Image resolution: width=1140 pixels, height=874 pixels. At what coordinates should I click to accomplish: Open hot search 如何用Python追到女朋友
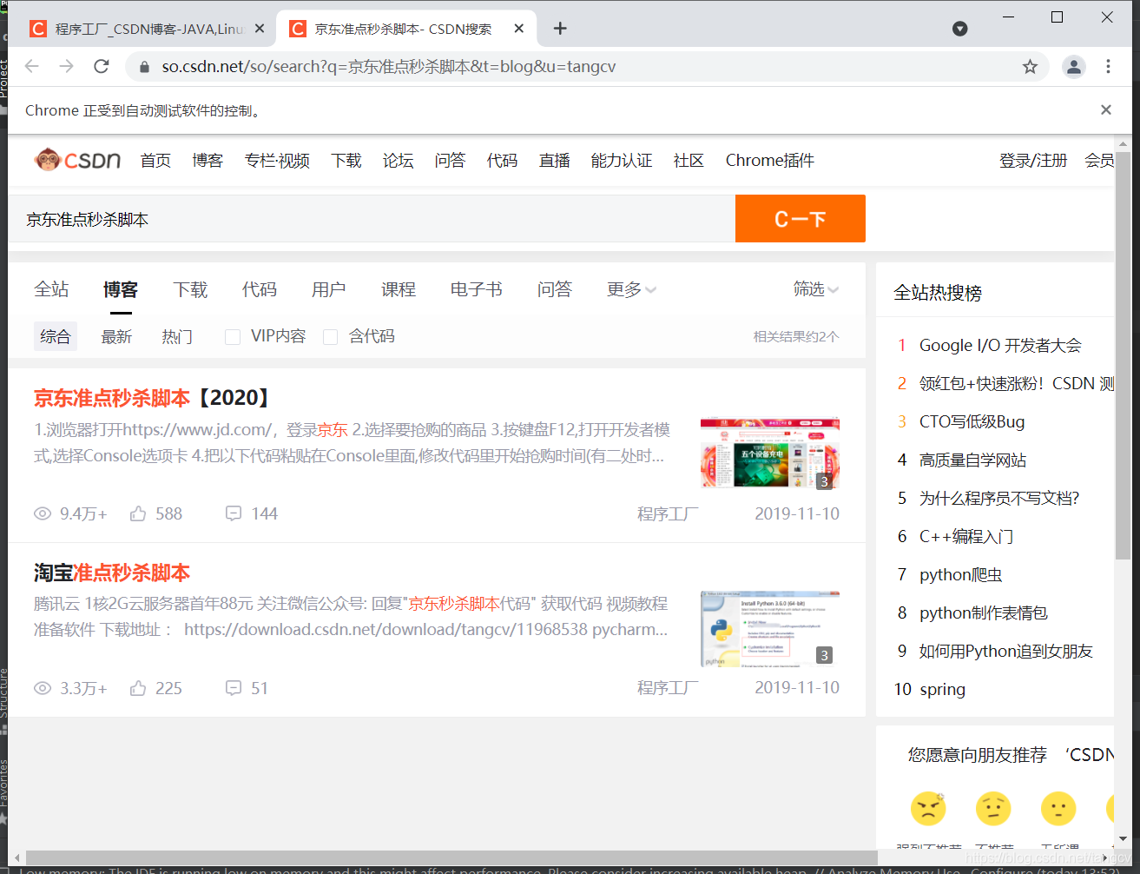(x=1006, y=651)
